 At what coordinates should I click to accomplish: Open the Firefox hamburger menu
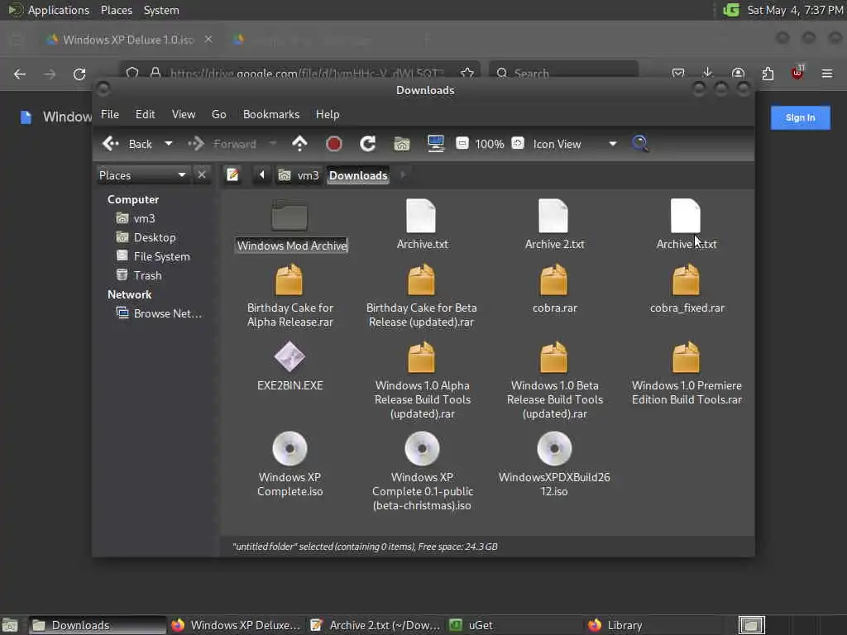pos(826,74)
